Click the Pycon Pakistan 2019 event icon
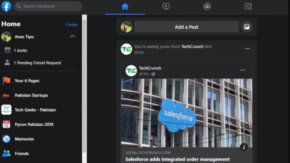 [x=6, y=124]
